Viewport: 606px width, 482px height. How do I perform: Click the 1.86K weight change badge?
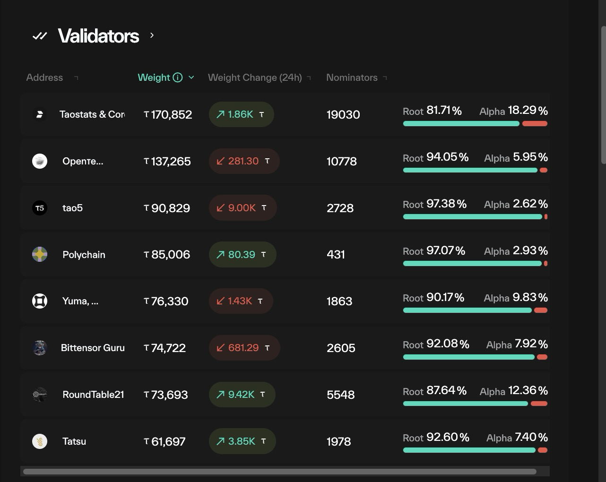point(241,114)
